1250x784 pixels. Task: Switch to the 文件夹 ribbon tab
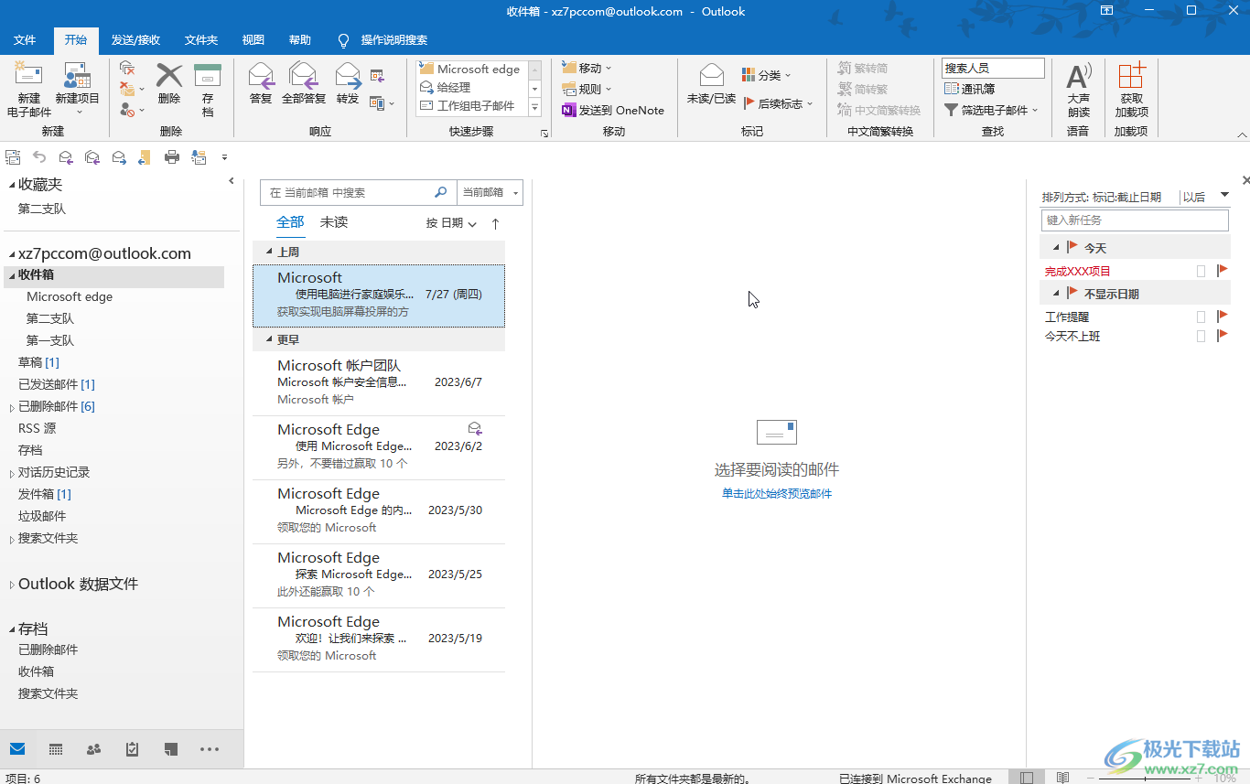(201, 40)
